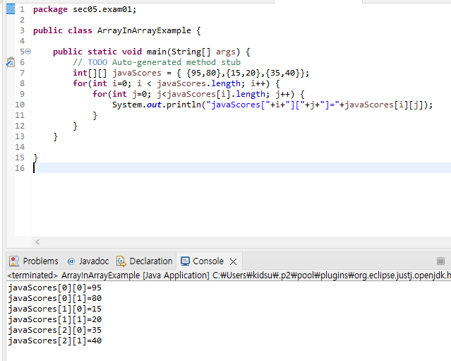The height and width of the screenshot is (361, 451).
Task: Click the inner for loop on line 9
Action: click(x=198, y=94)
